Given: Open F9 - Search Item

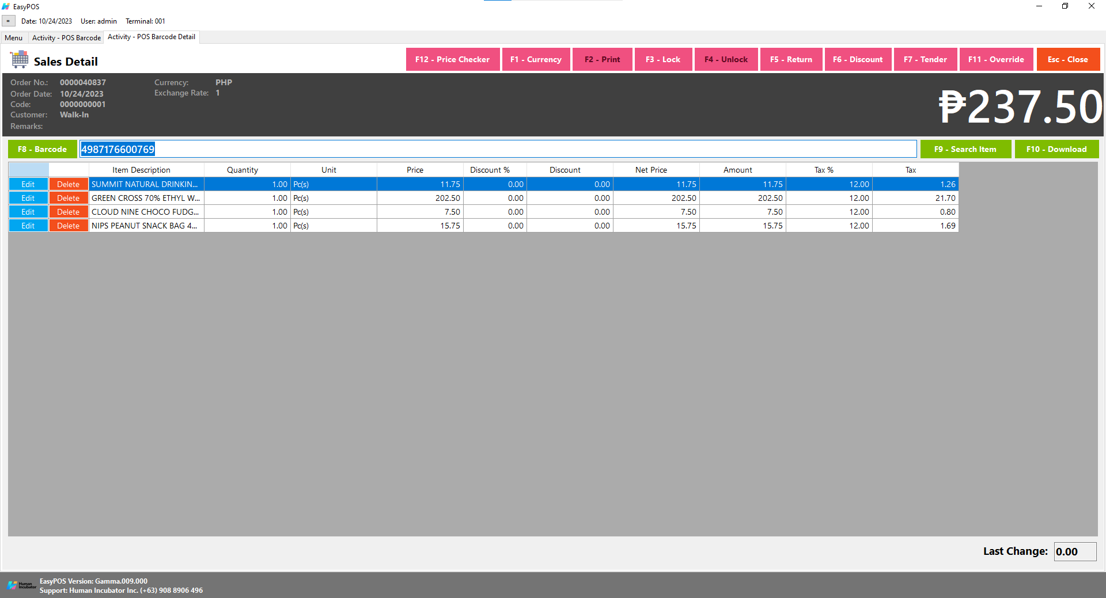Looking at the screenshot, I should pyautogui.click(x=965, y=149).
